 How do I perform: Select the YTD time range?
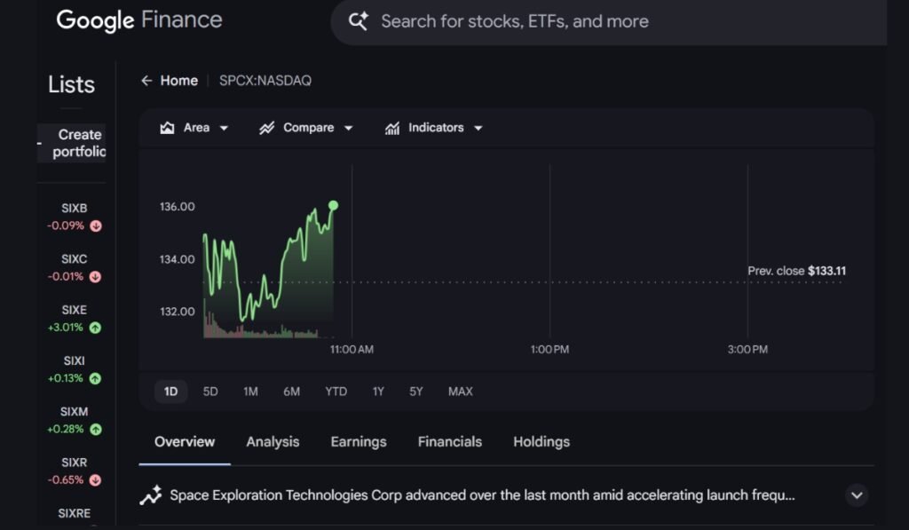336,392
